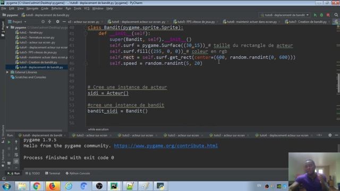Open pygame.org contribute link
340x191 pixels.
166,146
